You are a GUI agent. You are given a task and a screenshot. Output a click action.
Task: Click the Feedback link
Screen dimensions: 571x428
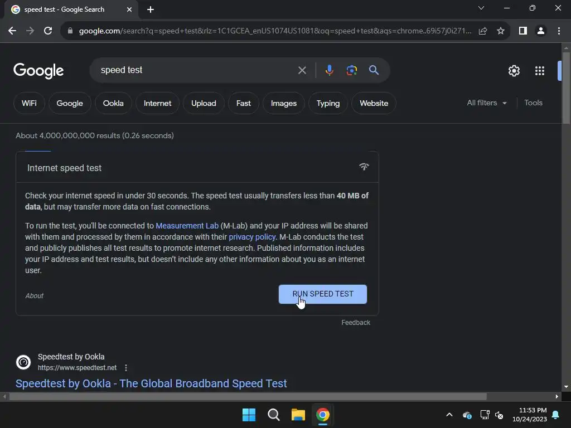point(356,323)
